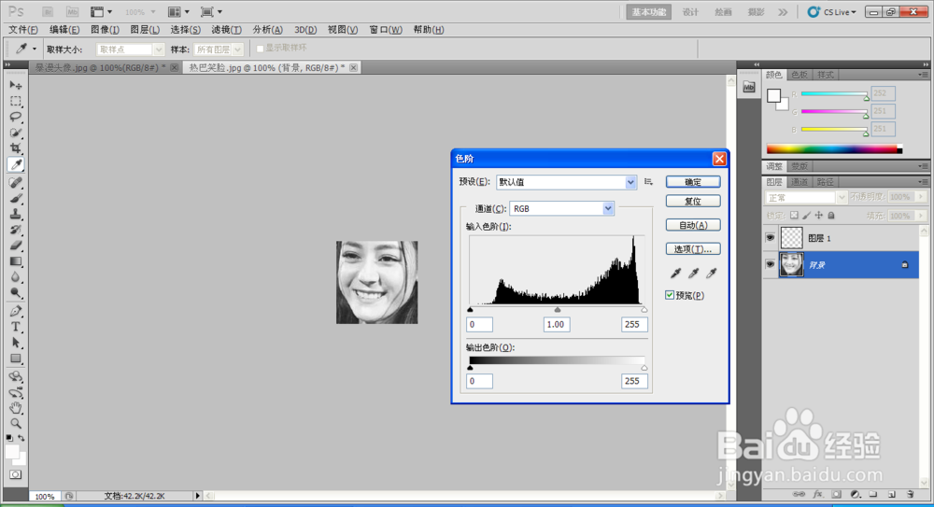The image size is (934, 507).
Task: Select the Crop tool
Action: [x=16, y=148]
